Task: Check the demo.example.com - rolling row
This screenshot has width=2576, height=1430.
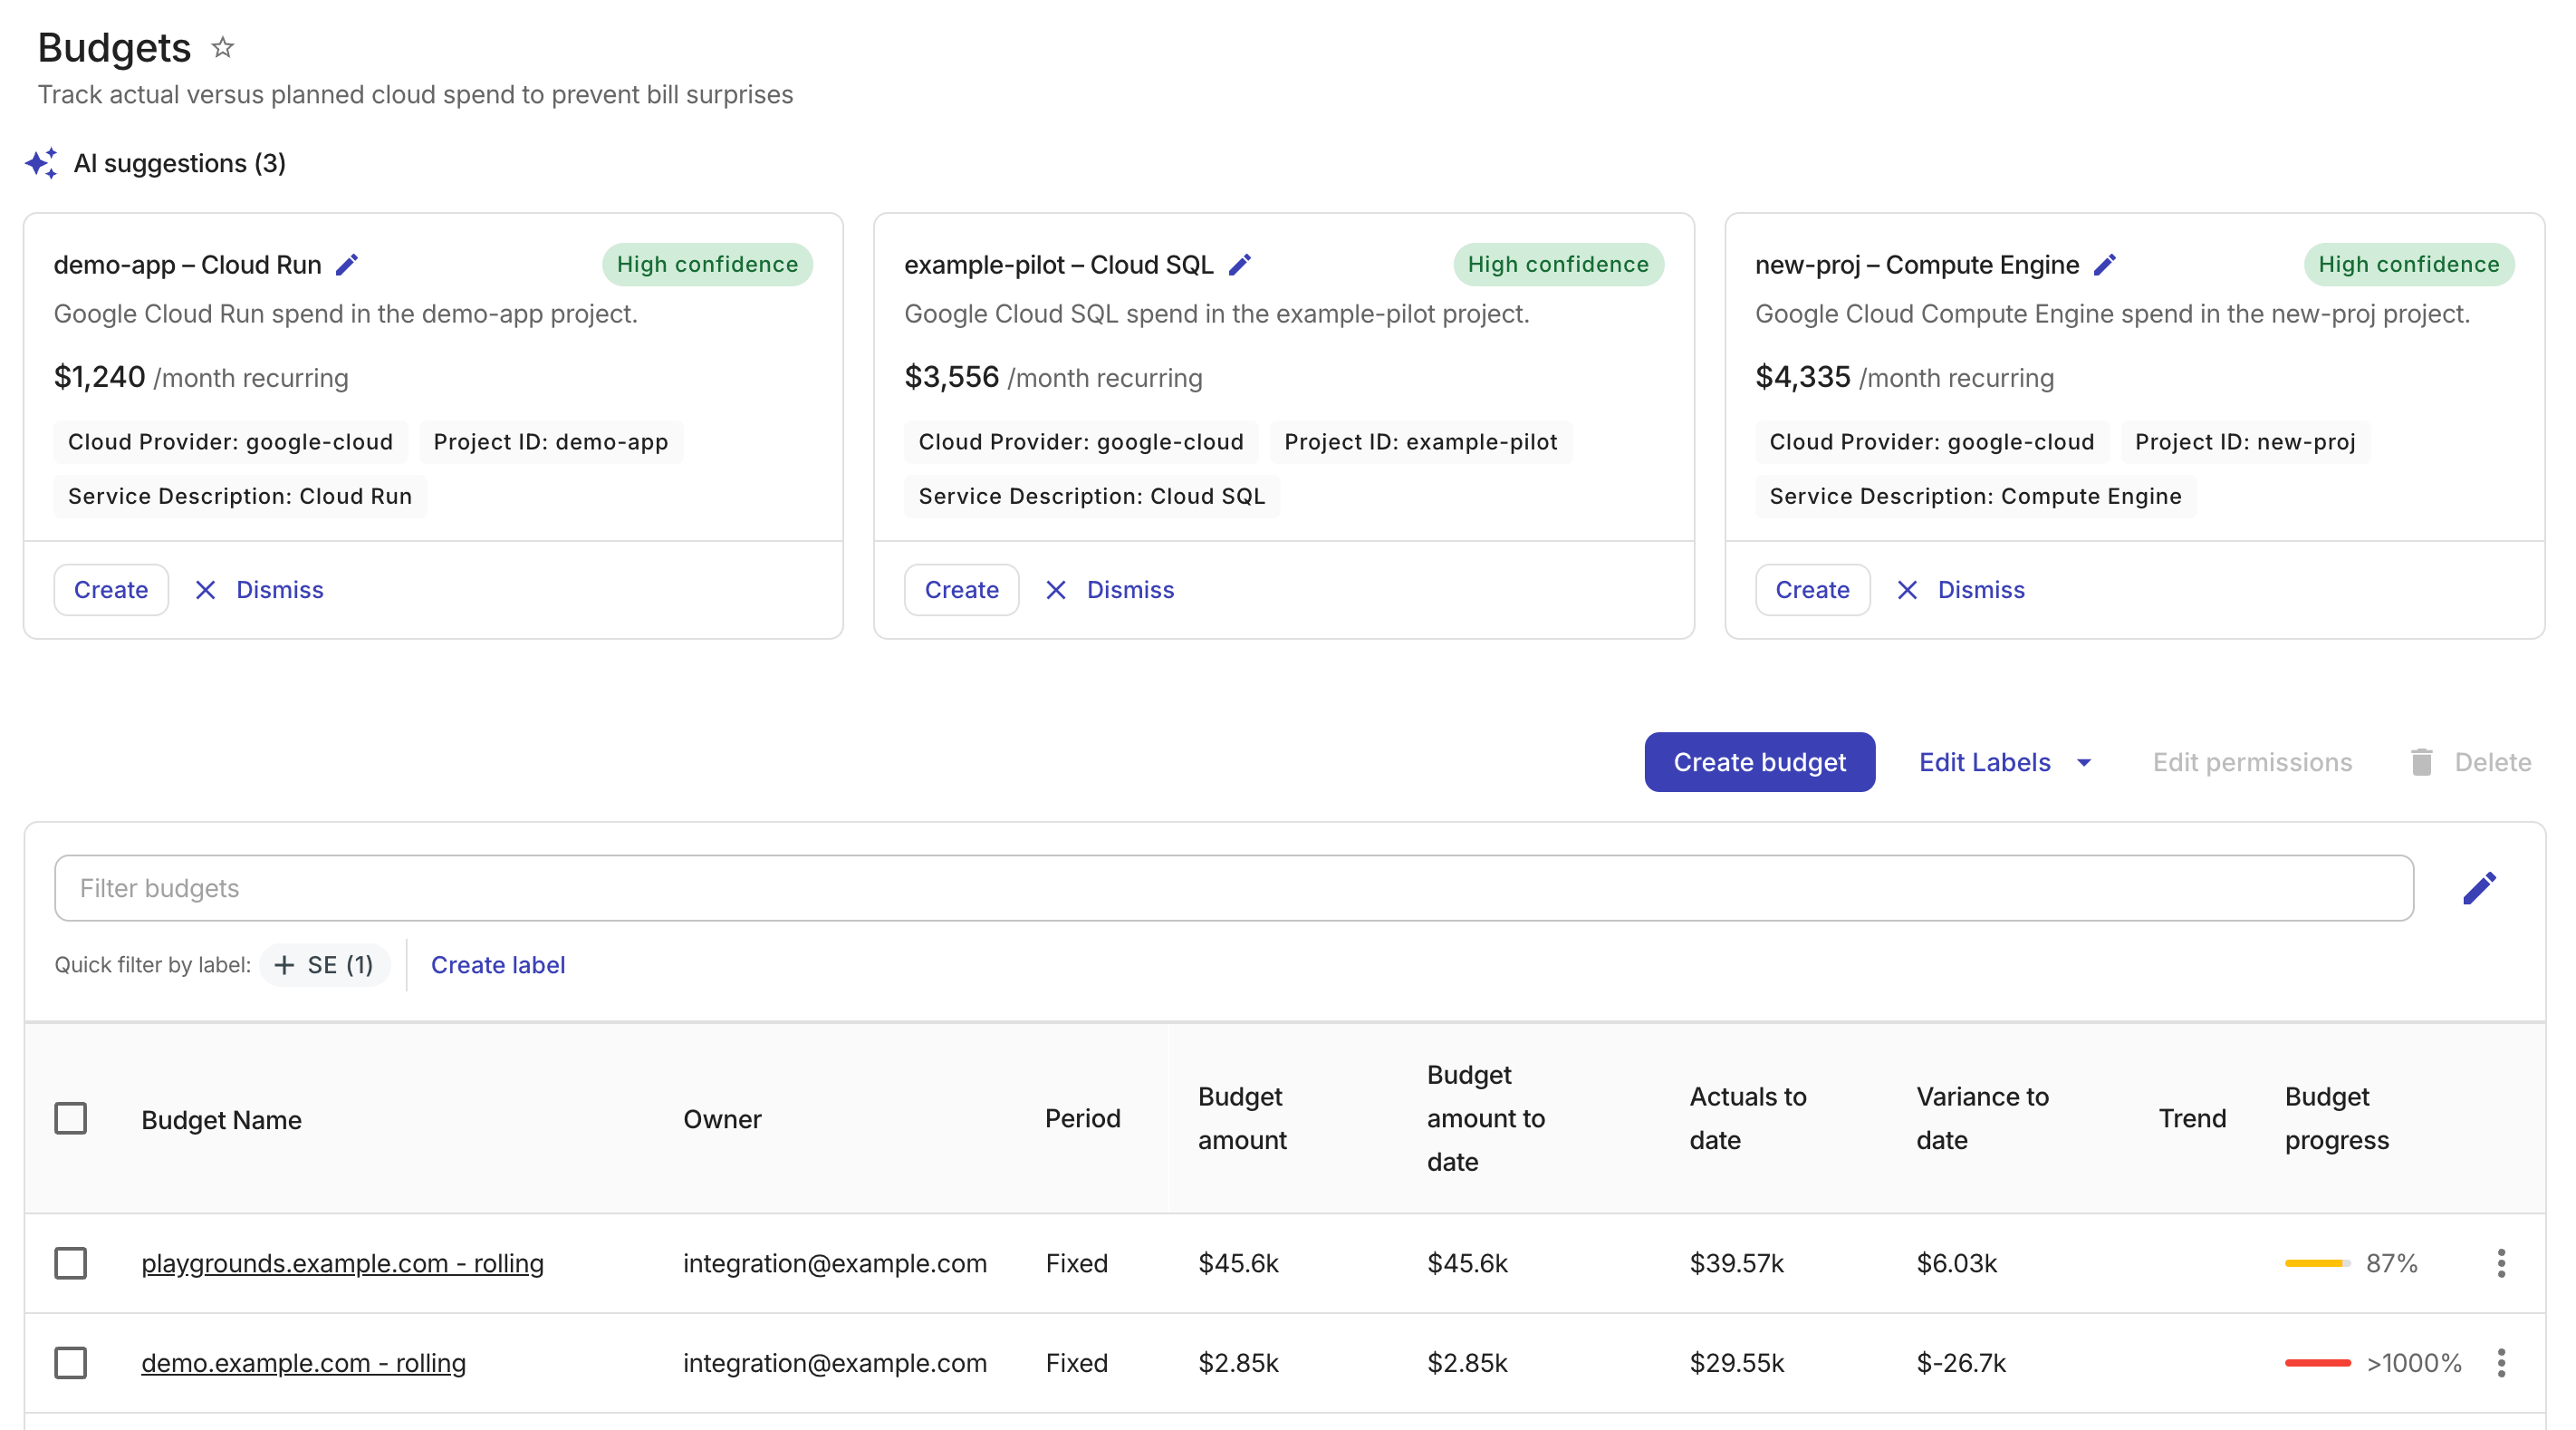Action: pos(70,1363)
